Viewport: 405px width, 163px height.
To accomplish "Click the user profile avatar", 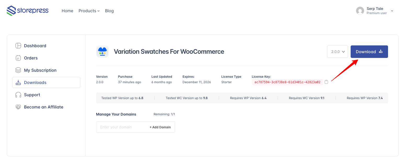I will tap(360, 11).
